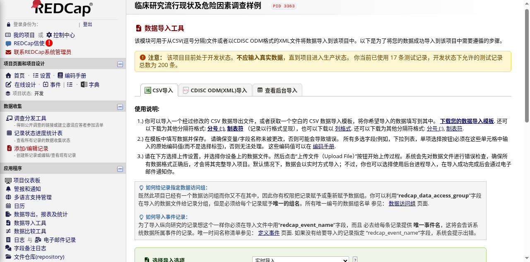Open the 查看后台导入 tab
The height and width of the screenshot is (262, 530).
(x=277, y=90)
